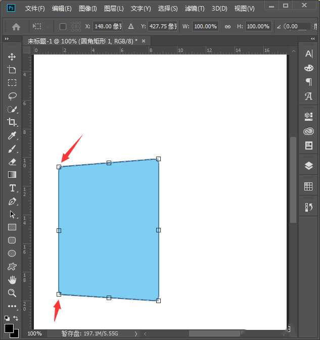This screenshot has height=340, width=320.
Task: Select the Eraser tool
Action: (12, 162)
